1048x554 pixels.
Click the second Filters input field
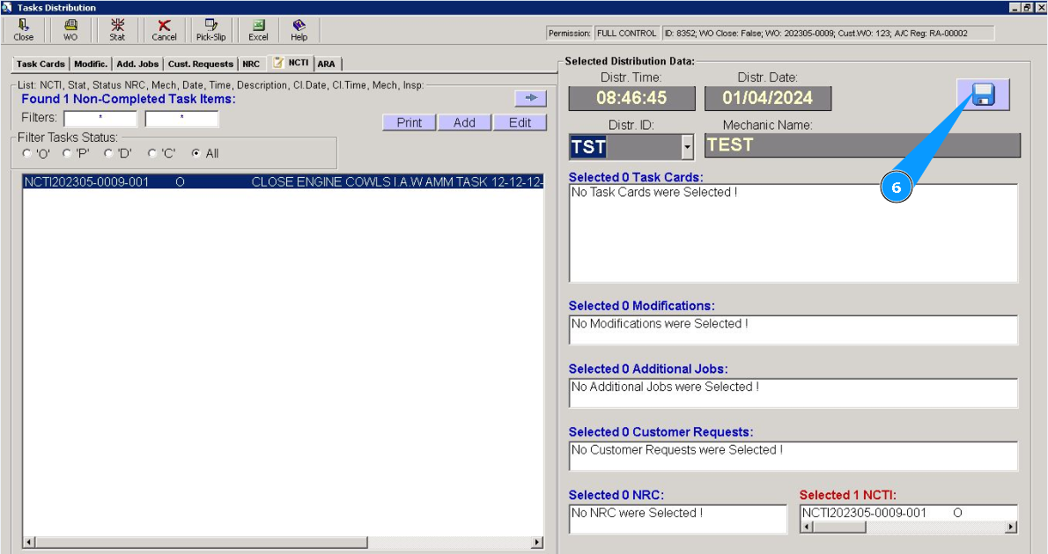pyautogui.click(x=181, y=118)
